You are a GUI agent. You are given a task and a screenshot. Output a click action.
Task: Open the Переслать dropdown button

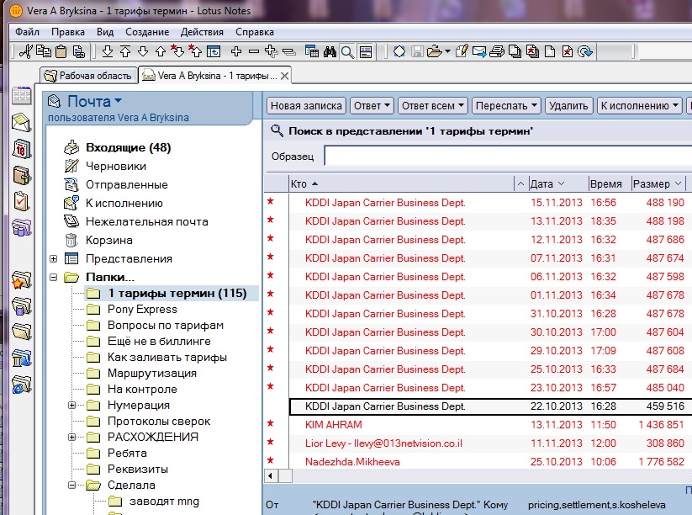[506, 105]
